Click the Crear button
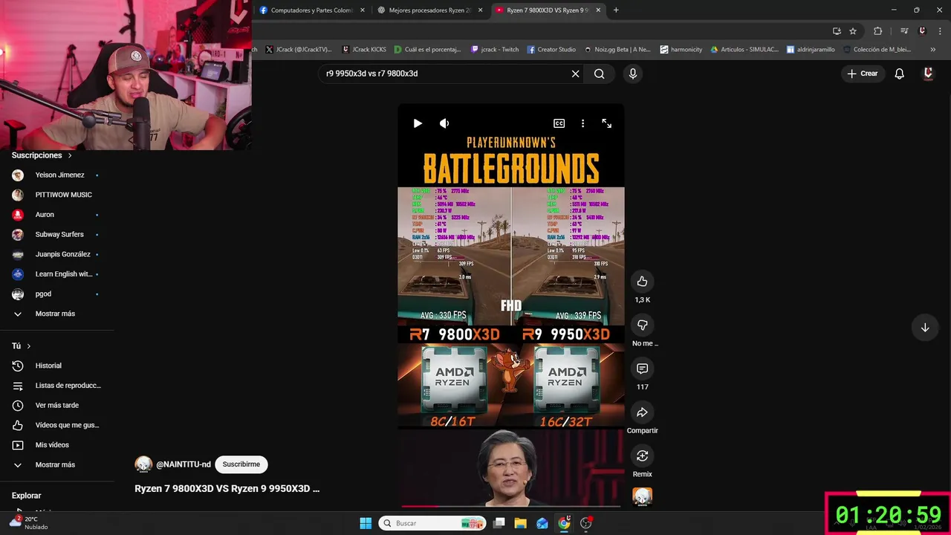 (863, 74)
